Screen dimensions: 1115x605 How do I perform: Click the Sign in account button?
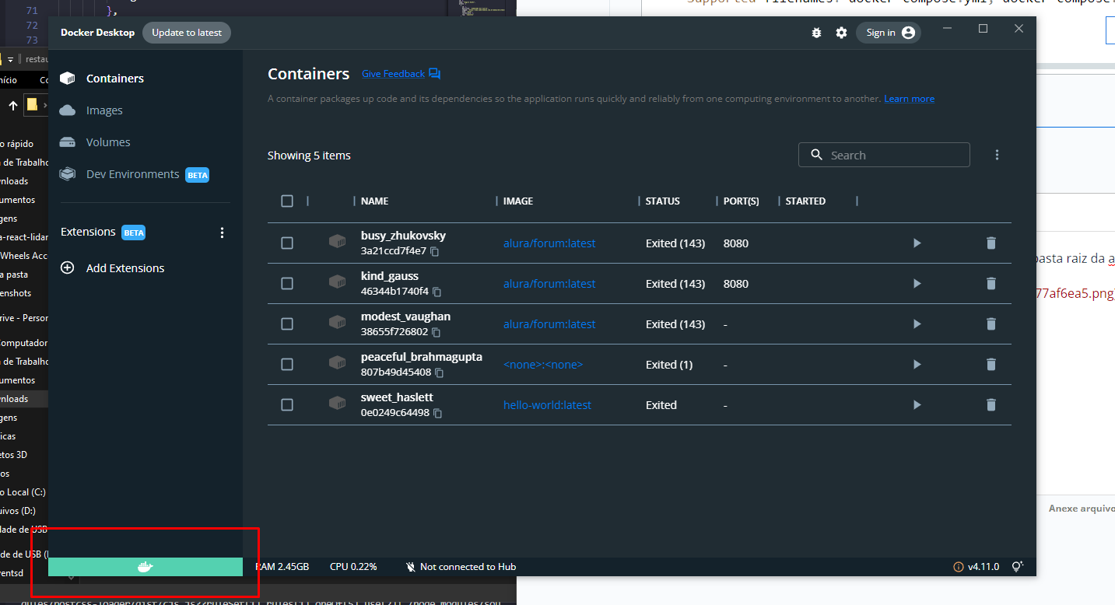point(889,33)
